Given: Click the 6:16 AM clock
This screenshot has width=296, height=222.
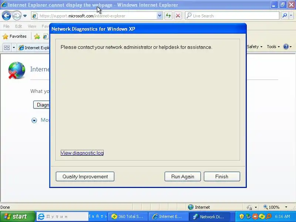Looking at the screenshot, I should click(282, 216).
